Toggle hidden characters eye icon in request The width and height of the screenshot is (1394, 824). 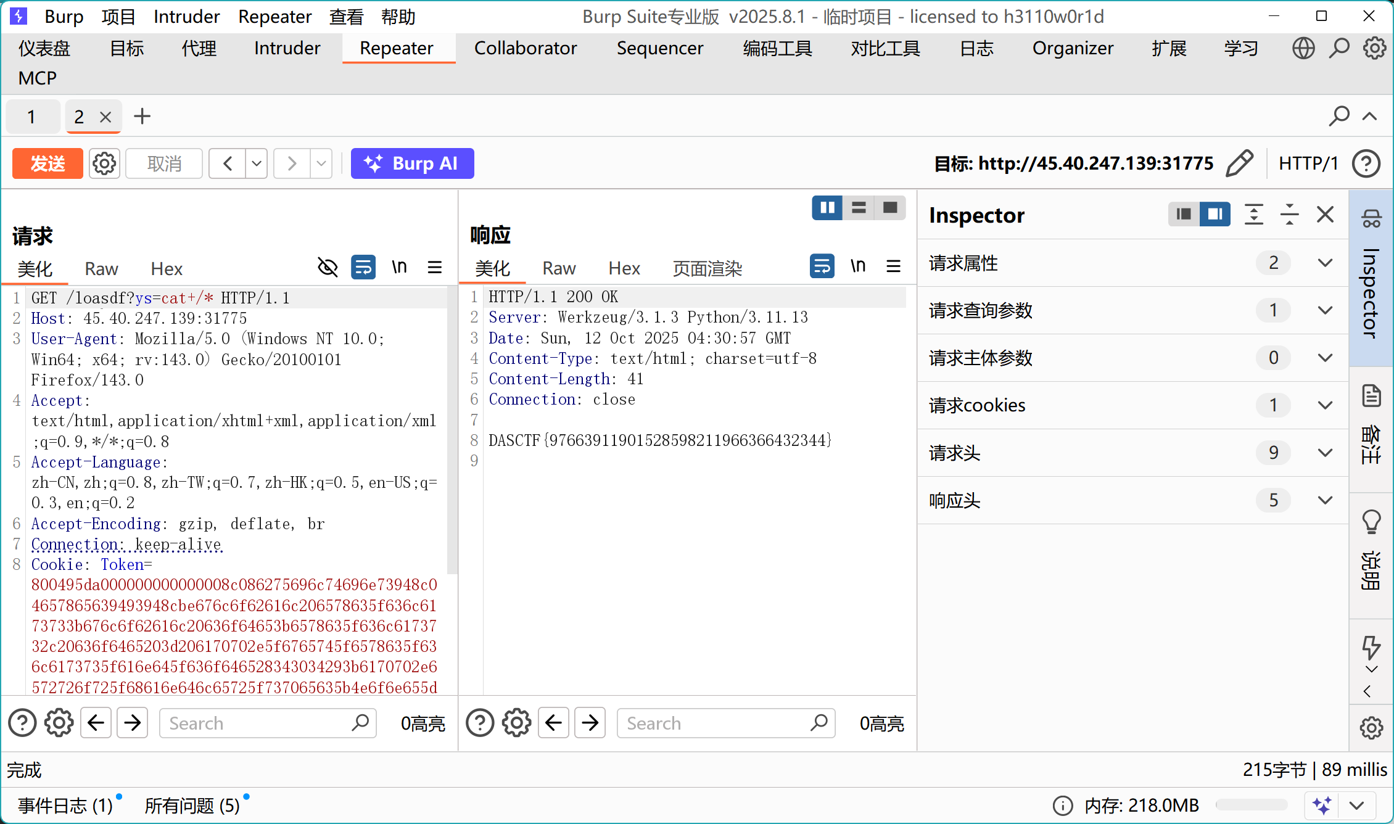[328, 267]
